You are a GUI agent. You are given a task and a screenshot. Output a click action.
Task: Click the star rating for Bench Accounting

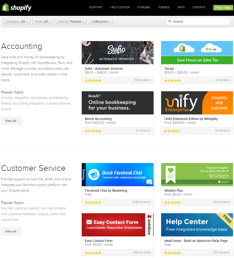(93, 131)
